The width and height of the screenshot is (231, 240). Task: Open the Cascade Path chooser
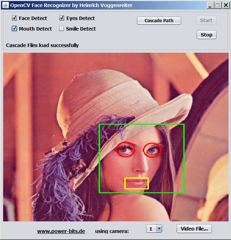pyautogui.click(x=159, y=20)
